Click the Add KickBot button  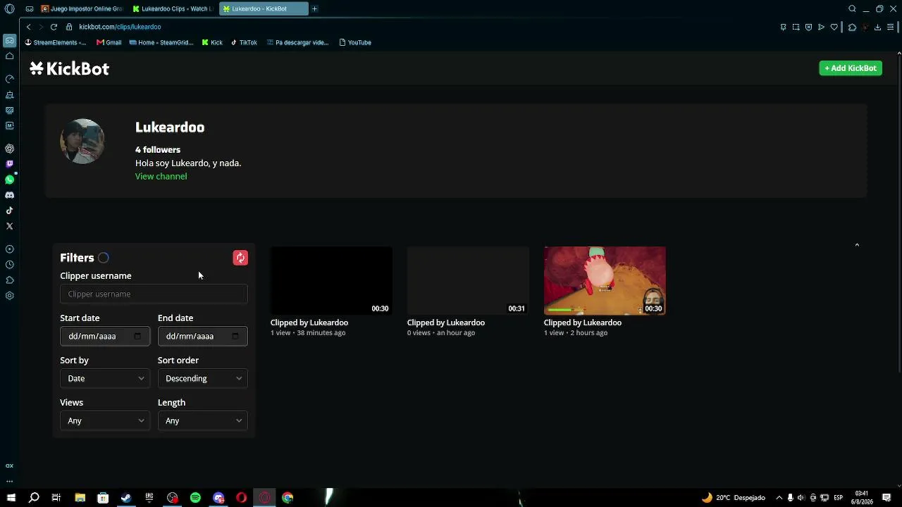[x=851, y=68]
